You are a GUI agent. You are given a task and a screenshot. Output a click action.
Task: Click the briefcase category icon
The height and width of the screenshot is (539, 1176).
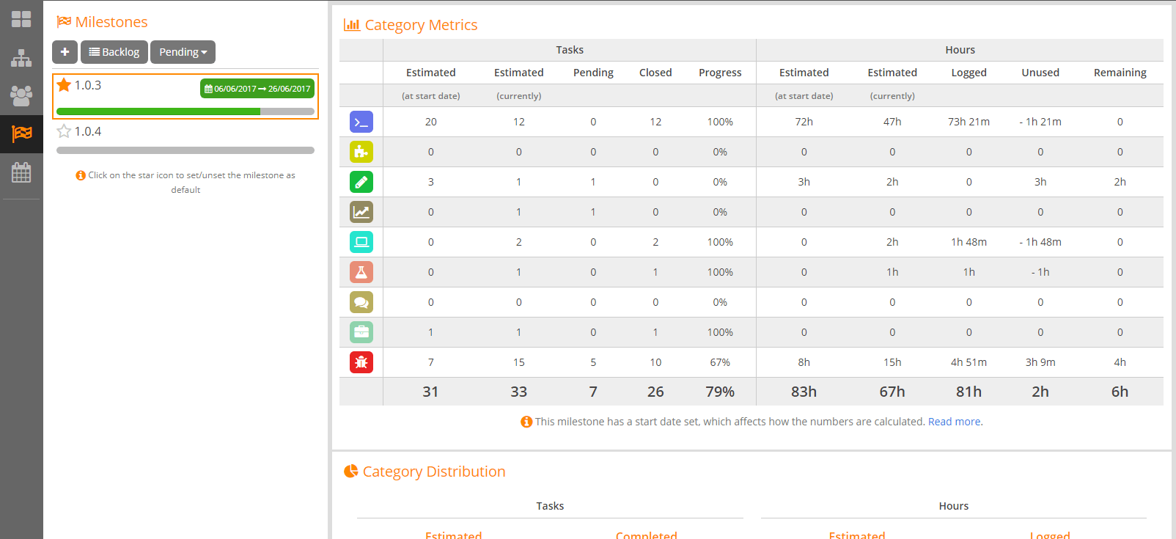coord(361,332)
